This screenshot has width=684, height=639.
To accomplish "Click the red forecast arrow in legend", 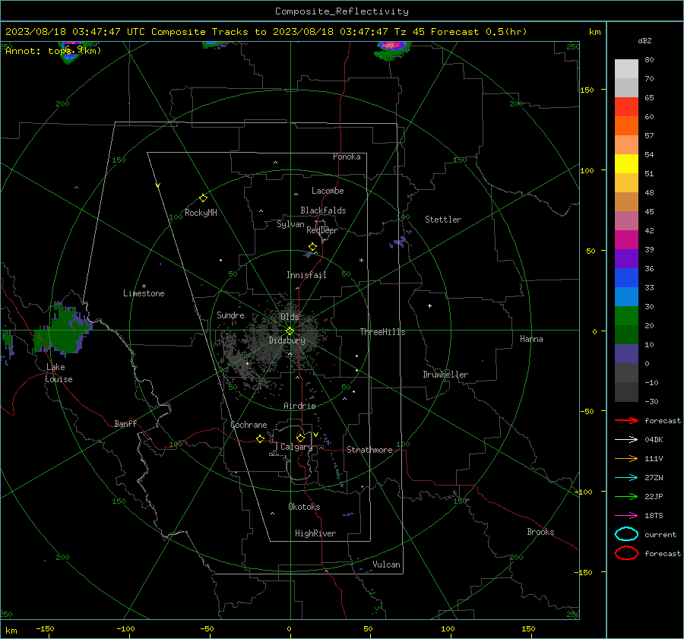I will [x=626, y=420].
